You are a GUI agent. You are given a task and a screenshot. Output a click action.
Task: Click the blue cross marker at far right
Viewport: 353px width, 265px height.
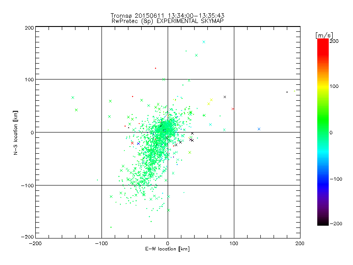(x=259, y=129)
